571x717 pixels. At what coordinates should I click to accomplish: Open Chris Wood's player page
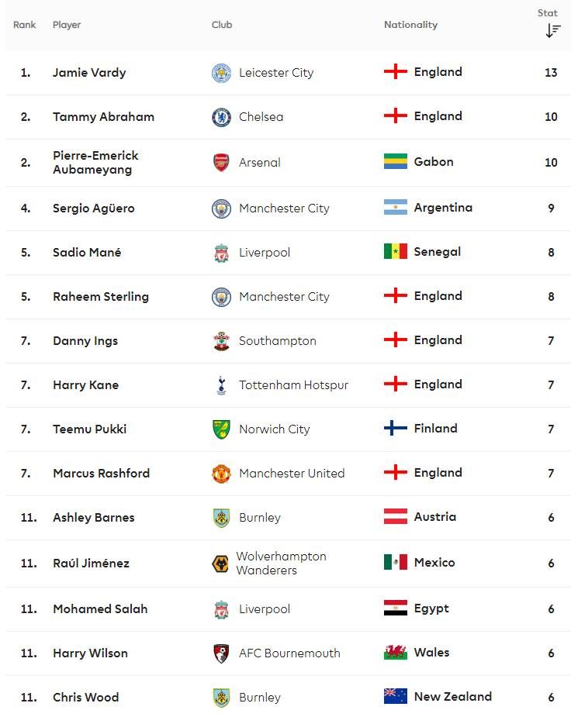pos(85,698)
